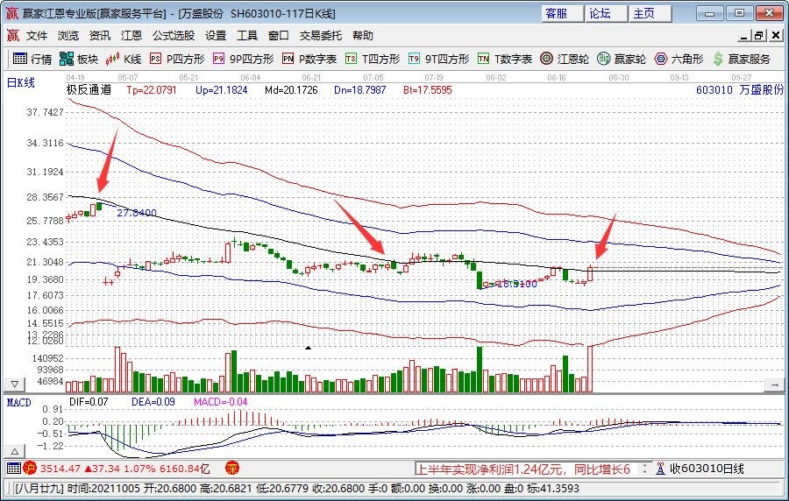Open the 浏览 menu

(68, 36)
